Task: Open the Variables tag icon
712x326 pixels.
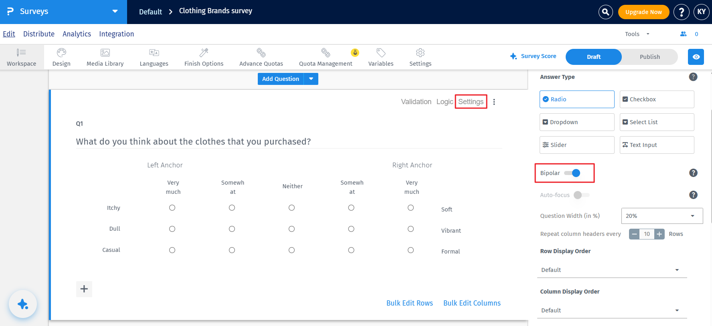Action: coord(381,52)
